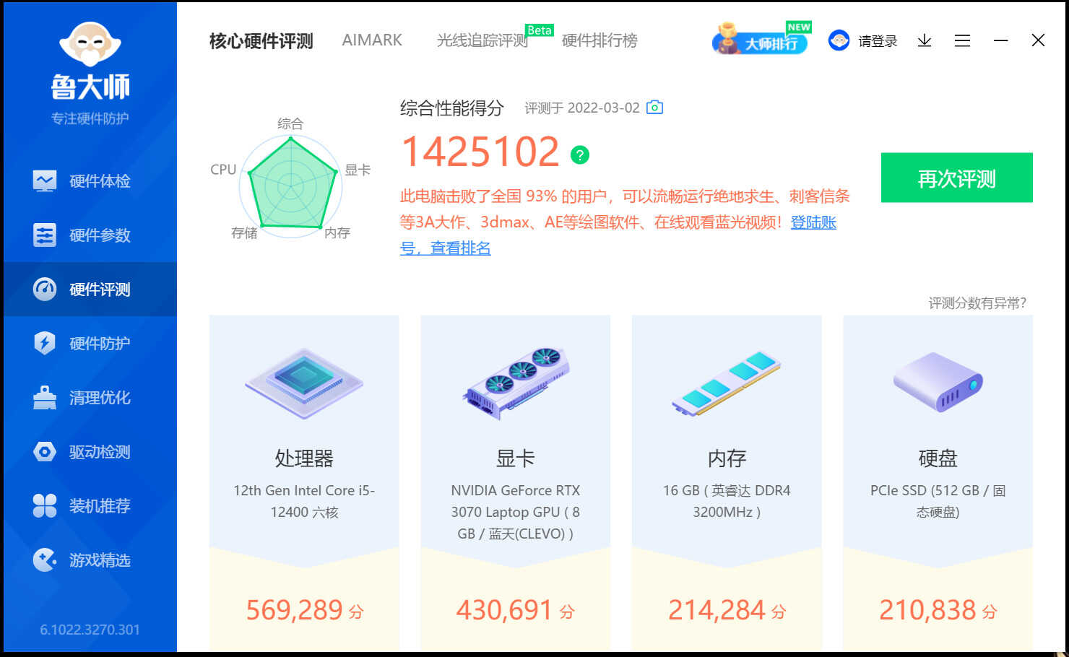
Task: Open 硬件参数 in the sidebar
Action: tap(90, 235)
